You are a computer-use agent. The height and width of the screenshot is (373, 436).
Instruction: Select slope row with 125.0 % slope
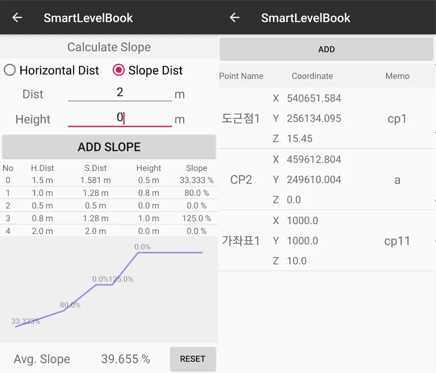(109, 219)
